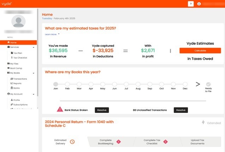The height and width of the screenshot is (152, 225).
Task: Click the Services briefcase icon
Action: [x=8, y=47]
